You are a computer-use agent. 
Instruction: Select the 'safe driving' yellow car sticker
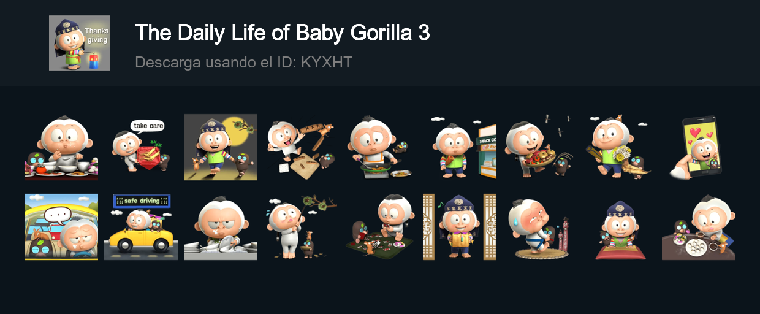point(141,227)
